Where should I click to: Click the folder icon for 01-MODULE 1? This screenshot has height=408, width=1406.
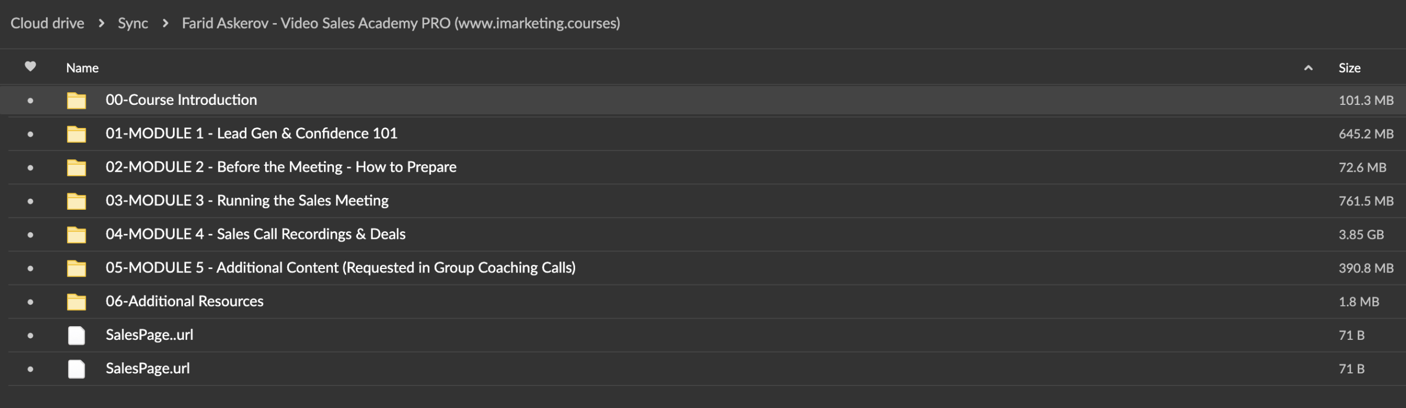[76, 134]
